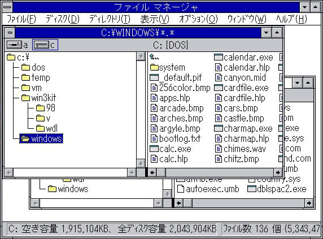Select _default.pif file

coord(176,77)
